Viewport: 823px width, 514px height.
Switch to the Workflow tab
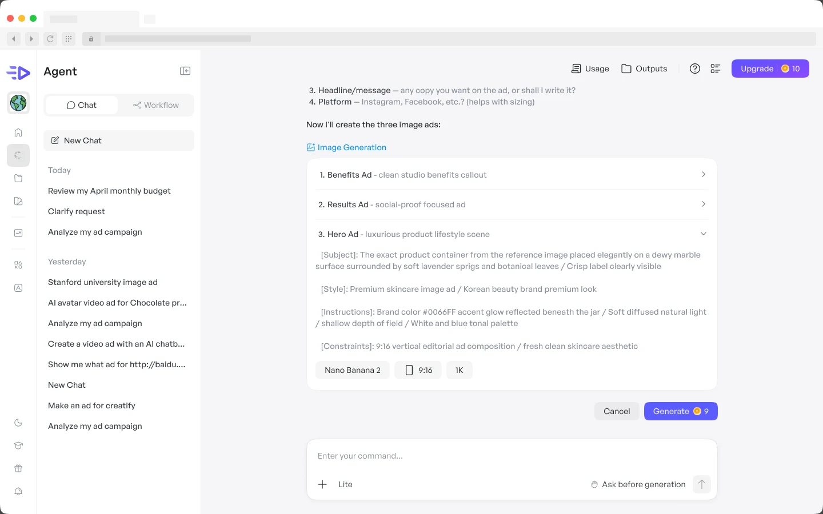pos(155,105)
